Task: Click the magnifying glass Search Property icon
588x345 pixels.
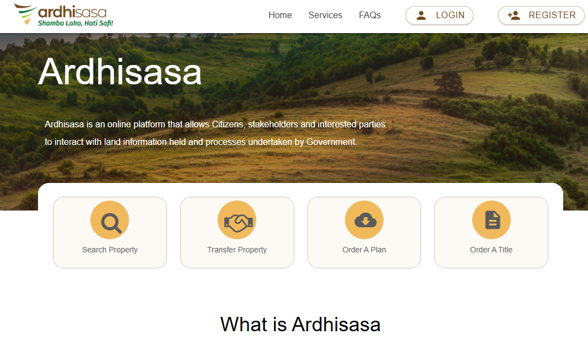Action: (x=110, y=220)
